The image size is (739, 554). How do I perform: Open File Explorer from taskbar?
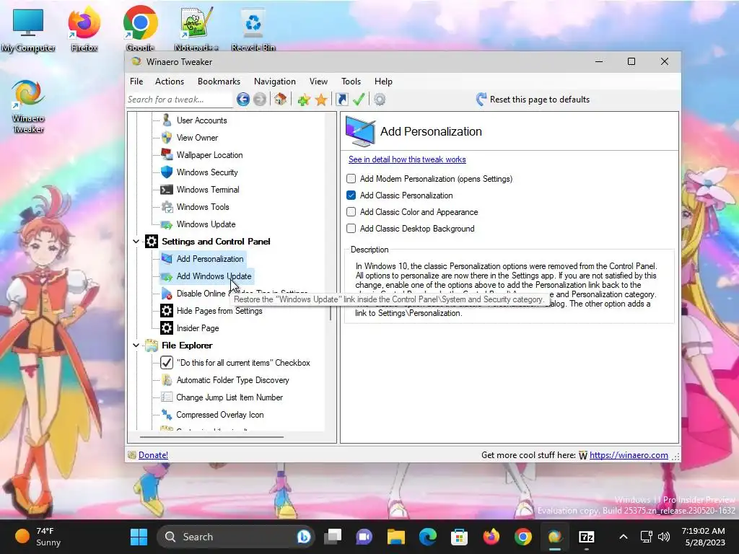(x=396, y=537)
